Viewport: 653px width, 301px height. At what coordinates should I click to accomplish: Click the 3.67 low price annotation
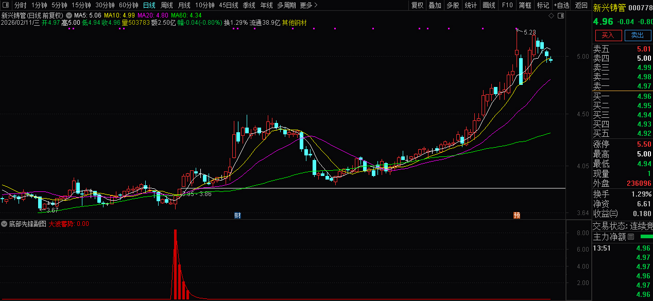click(x=52, y=210)
